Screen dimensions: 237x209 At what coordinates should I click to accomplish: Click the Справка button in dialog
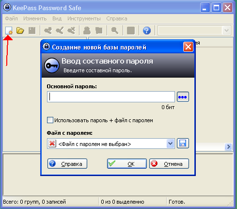[x=67, y=164]
